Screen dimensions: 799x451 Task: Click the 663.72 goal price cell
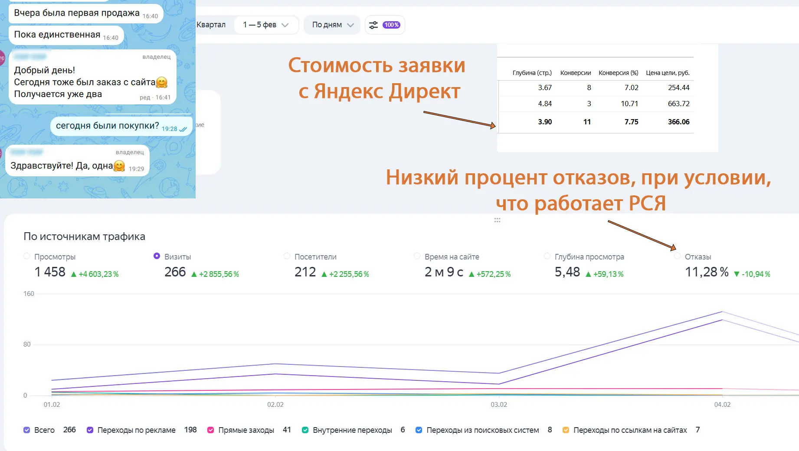point(678,104)
